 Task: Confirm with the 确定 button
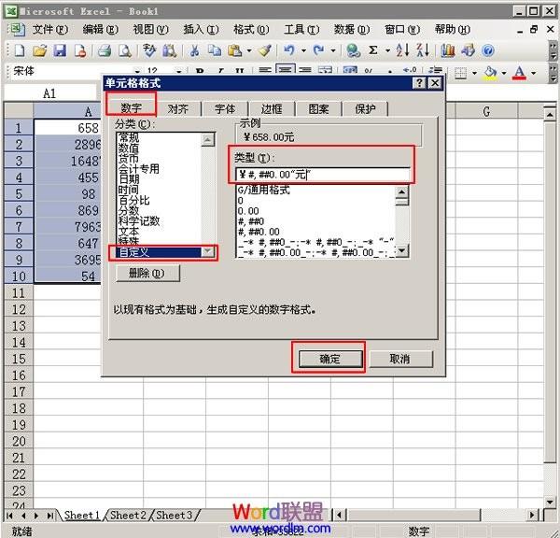(330, 359)
